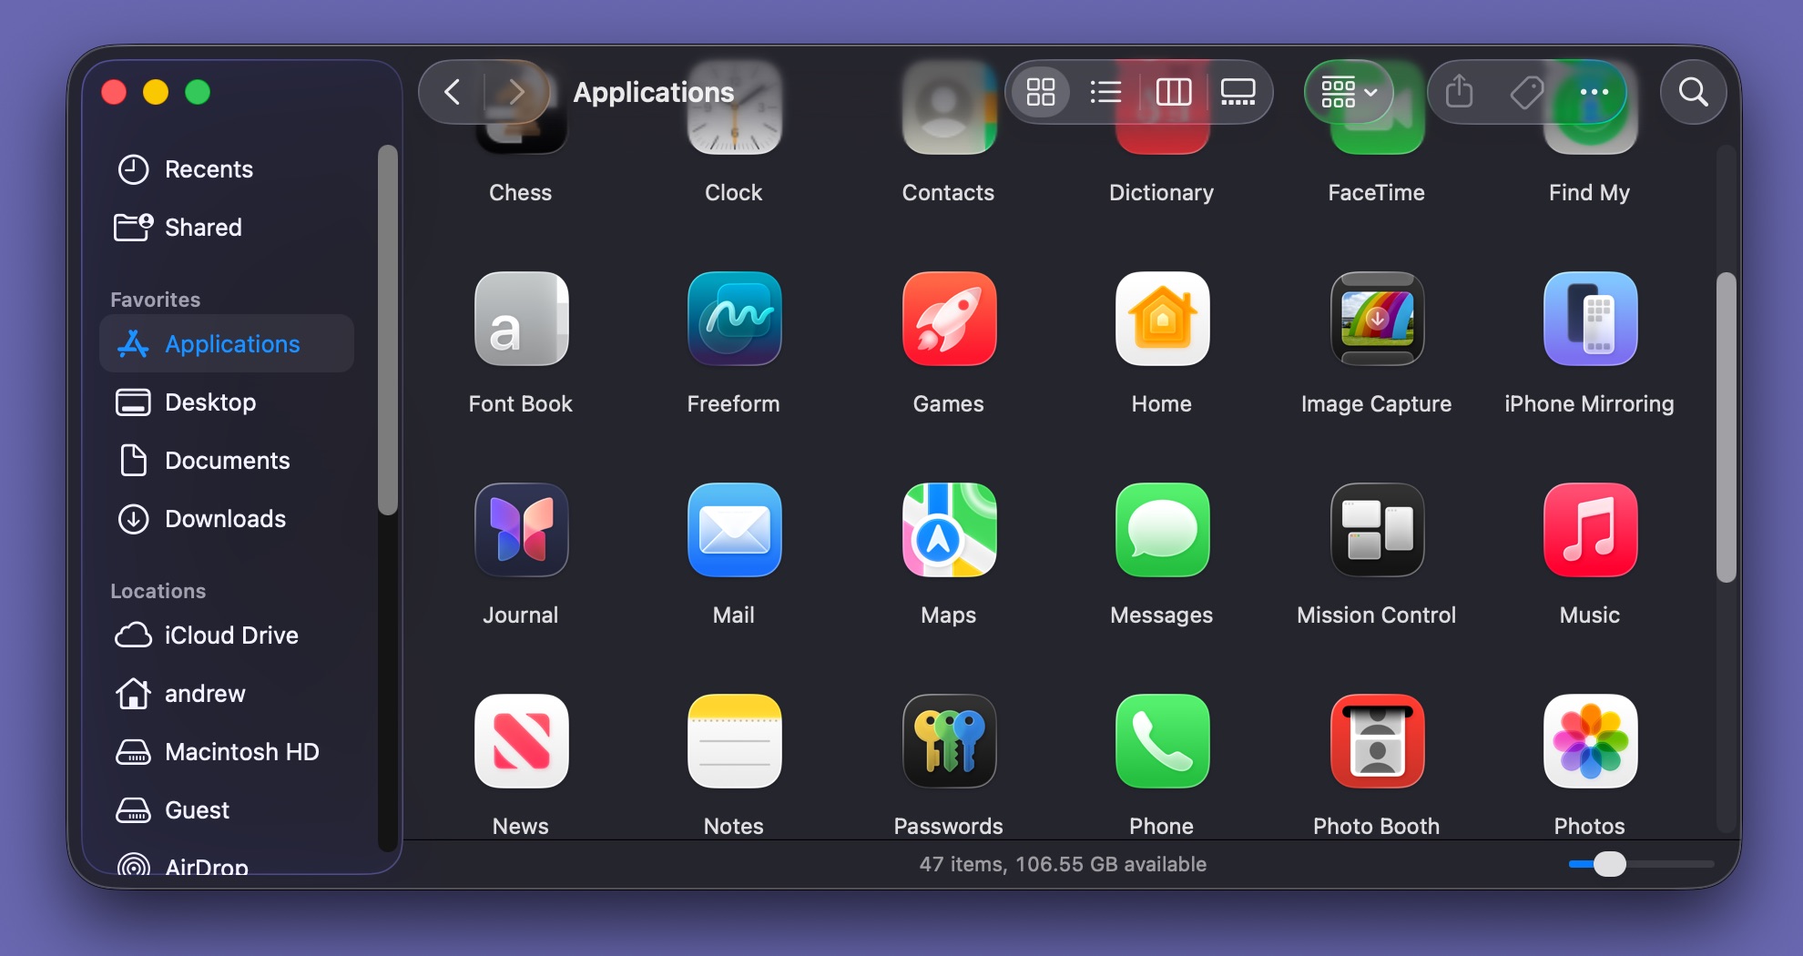Open the Music app icon
The image size is (1803, 956).
pyautogui.click(x=1590, y=530)
